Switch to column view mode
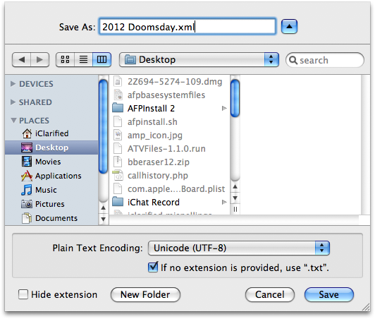 pos(102,59)
